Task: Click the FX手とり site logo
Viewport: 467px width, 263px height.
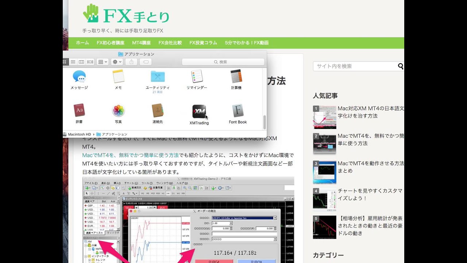Action: (x=126, y=15)
